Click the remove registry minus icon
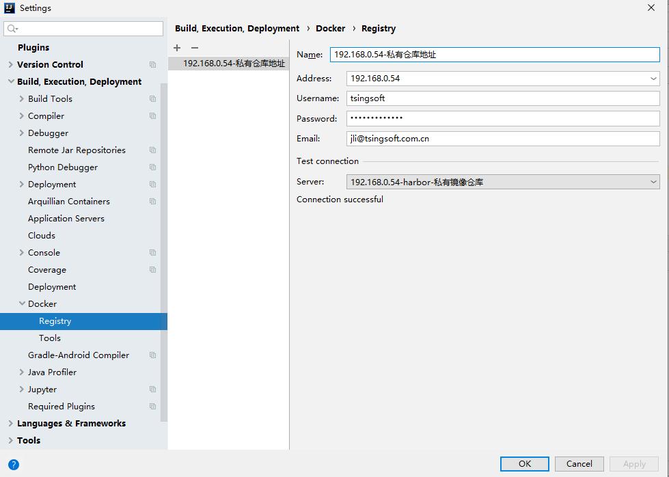 195,48
